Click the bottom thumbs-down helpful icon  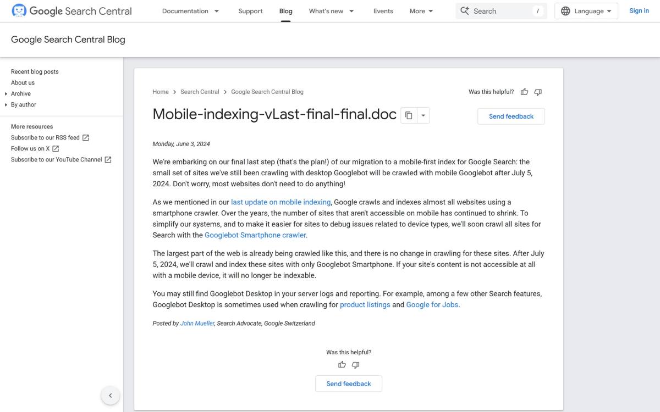[355, 365]
